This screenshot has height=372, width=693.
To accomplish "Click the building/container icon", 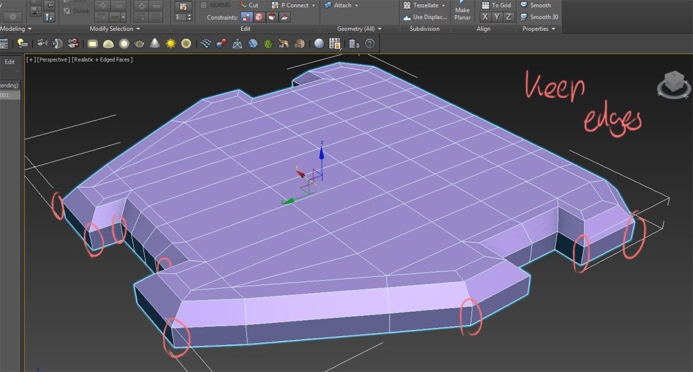I will (x=354, y=44).
